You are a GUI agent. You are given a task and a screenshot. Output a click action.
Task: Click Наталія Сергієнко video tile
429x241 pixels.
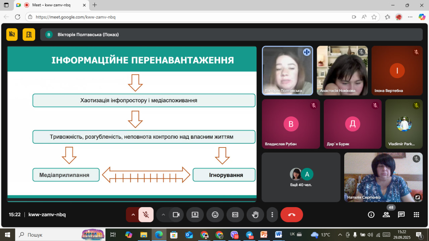(x=383, y=177)
